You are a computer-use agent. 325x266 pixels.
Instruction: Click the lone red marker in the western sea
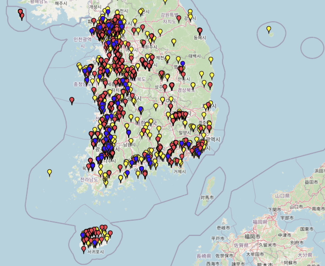(72, 100)
